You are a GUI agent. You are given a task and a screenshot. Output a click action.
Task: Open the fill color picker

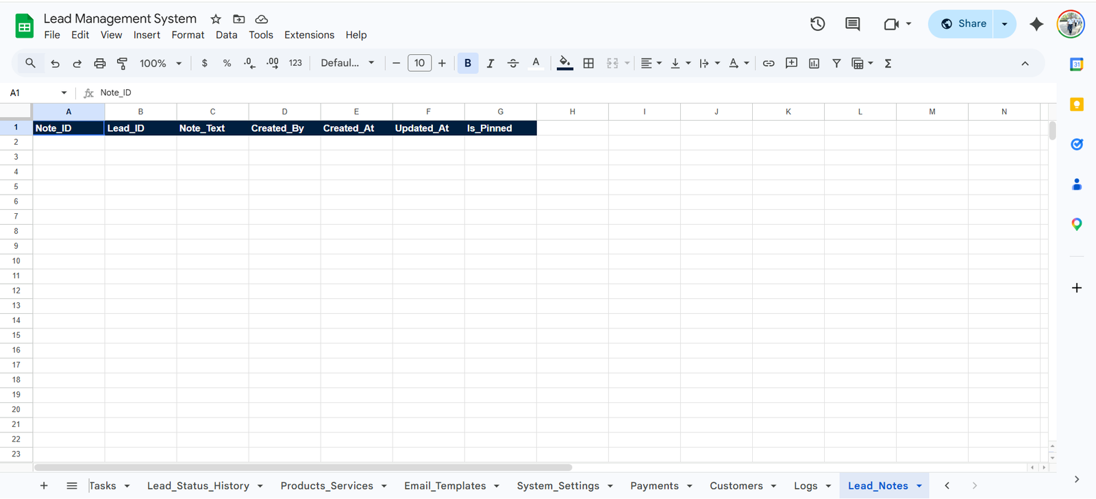click(x=565, y=63)
